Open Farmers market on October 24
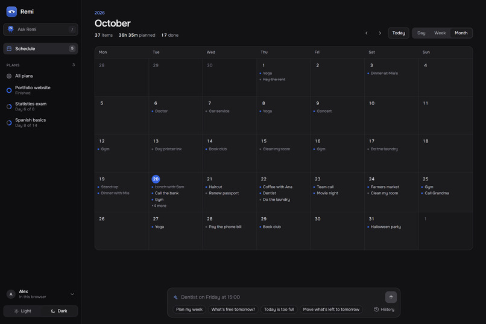This screenshot has width=486, height=324. point(385,187)
